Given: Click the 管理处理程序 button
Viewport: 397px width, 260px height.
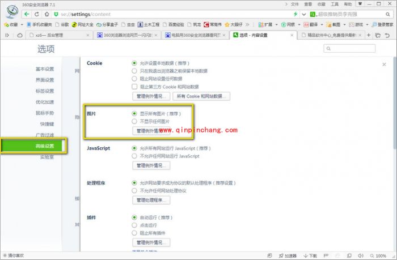Looking at the screenshot, I should tap(151, 200).
